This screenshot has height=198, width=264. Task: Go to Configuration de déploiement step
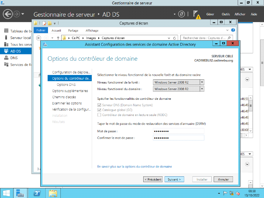point(71,72)
